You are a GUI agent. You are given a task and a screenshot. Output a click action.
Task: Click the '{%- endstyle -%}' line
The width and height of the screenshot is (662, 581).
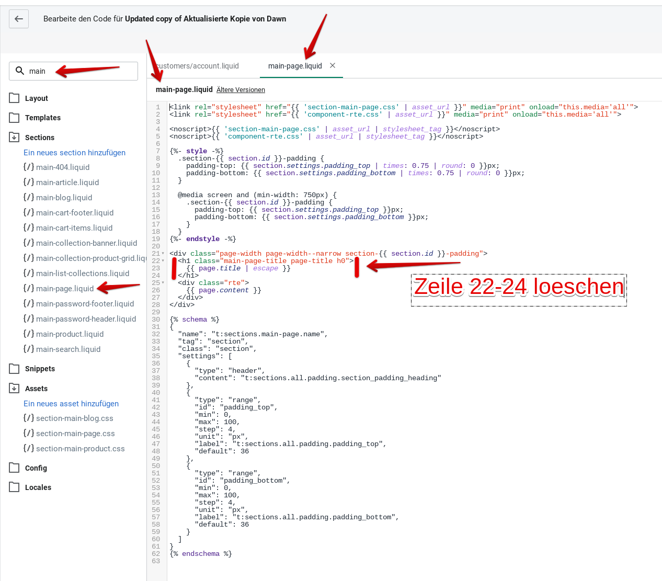203,239
